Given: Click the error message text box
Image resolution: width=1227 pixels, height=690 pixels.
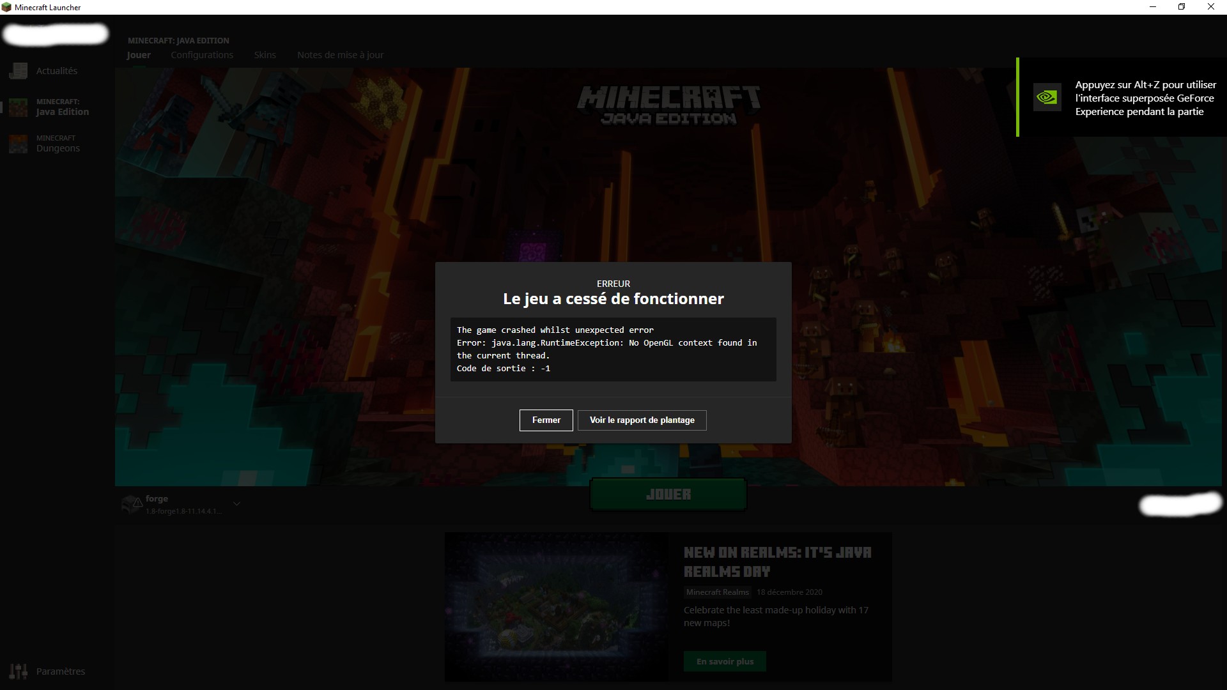Looking at the screenshot, I should (x=613, y=349).
